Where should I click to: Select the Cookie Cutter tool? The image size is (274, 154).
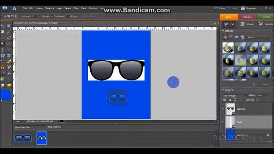point(3,56)
